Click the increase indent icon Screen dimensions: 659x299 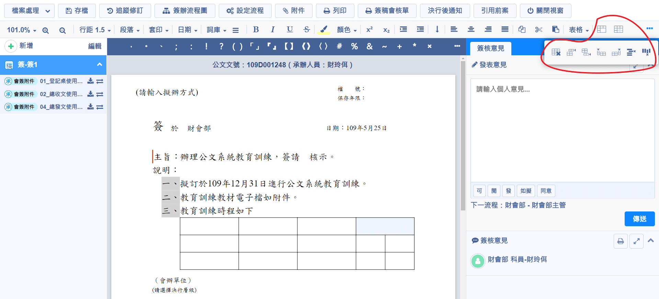(404, 30)
